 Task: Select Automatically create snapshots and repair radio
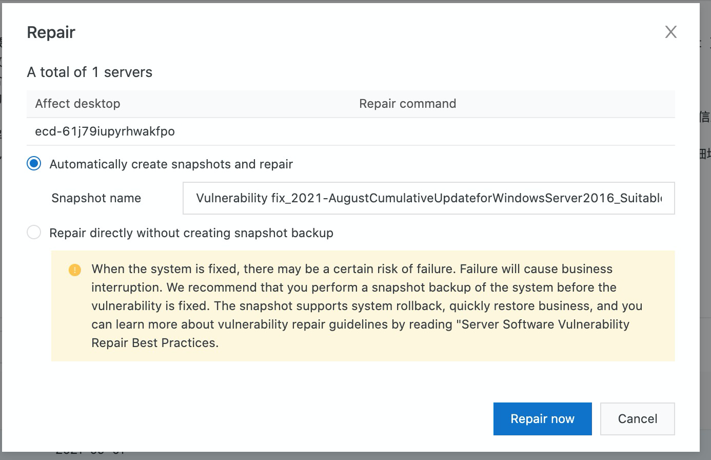pyautogui.click(x=34, y=164)
